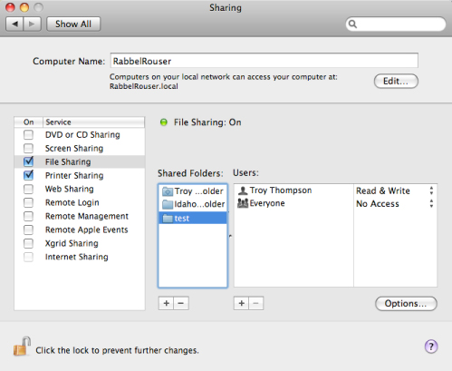This screenshot has width=452, height=371.
Task: Enable Web Sharing checkbox
Action: click(x=28, y=189)
